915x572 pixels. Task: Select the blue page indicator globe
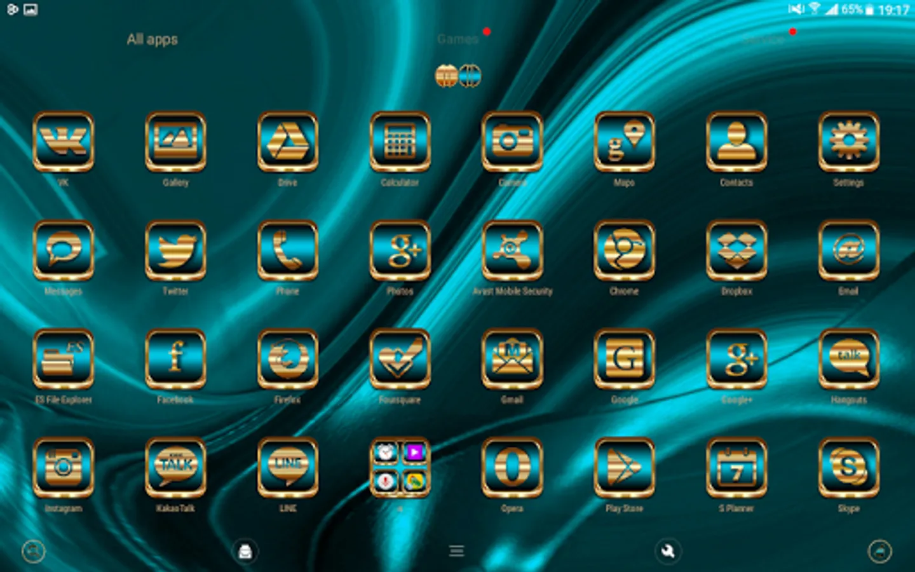pyautogui.click(x=470, y=76)
